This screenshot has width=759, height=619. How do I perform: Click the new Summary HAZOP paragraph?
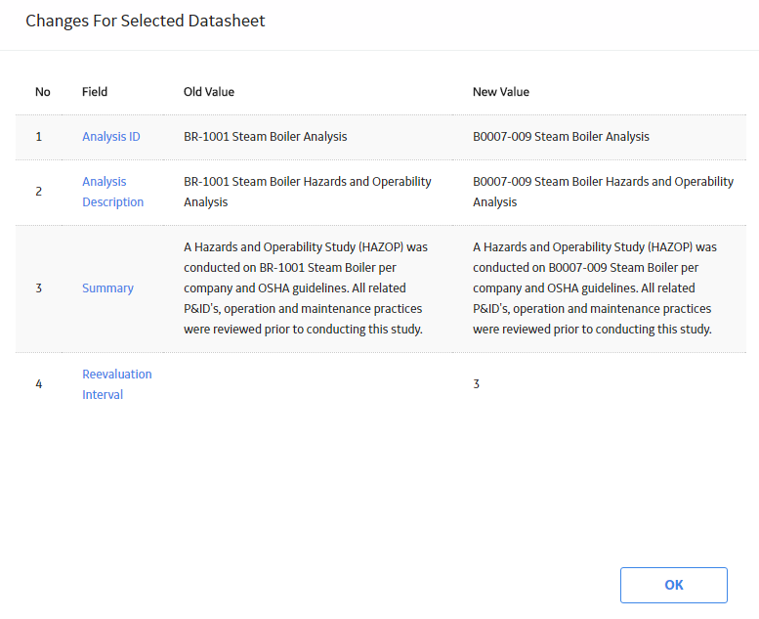pos(595,287)
